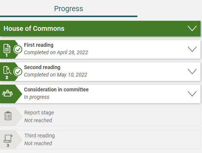Open Consideration in committee title

(56, 89)
